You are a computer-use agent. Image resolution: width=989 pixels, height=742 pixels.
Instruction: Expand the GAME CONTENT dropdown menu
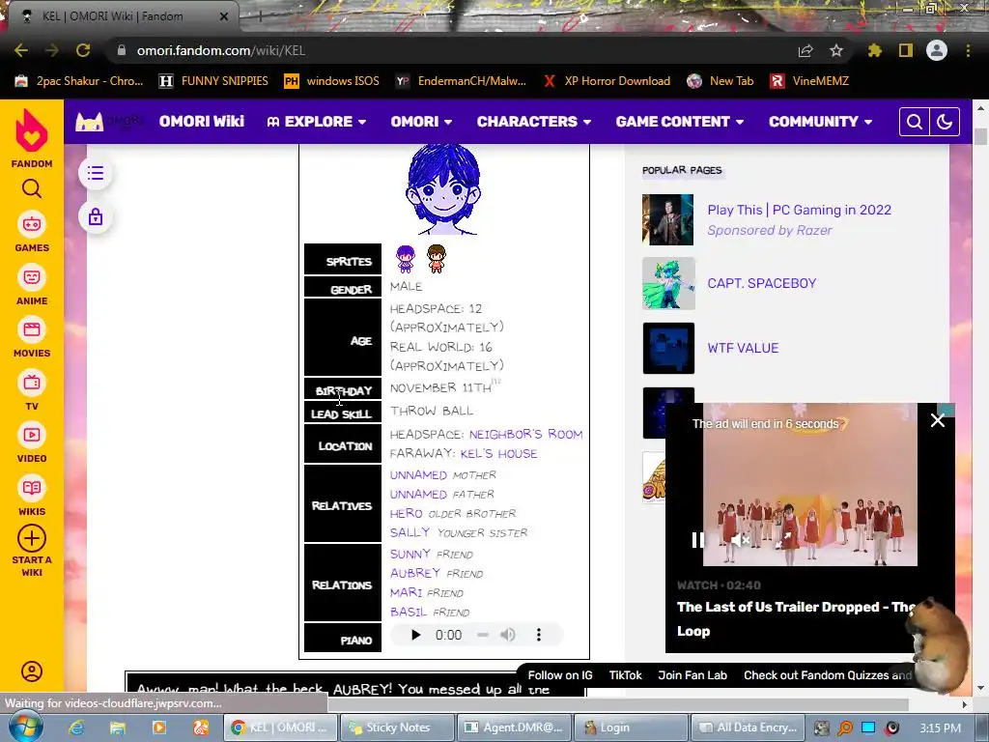680,122
